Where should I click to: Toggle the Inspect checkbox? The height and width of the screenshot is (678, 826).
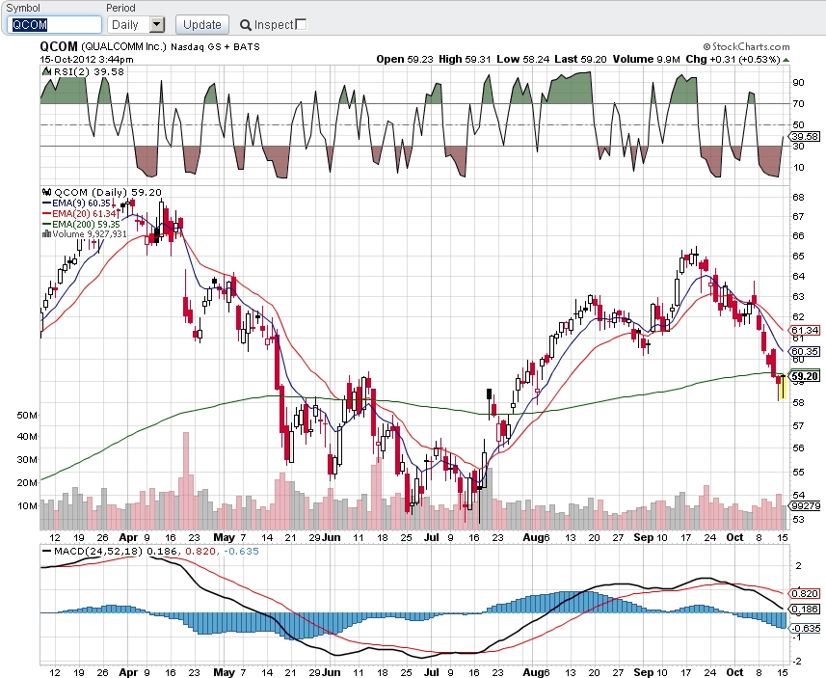pos(301,24)
